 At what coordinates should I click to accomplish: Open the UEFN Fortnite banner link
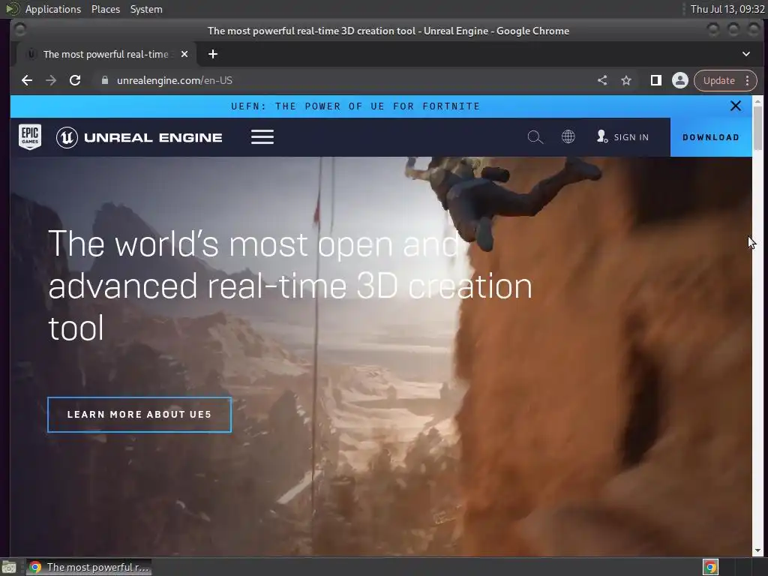pos(355,106)
